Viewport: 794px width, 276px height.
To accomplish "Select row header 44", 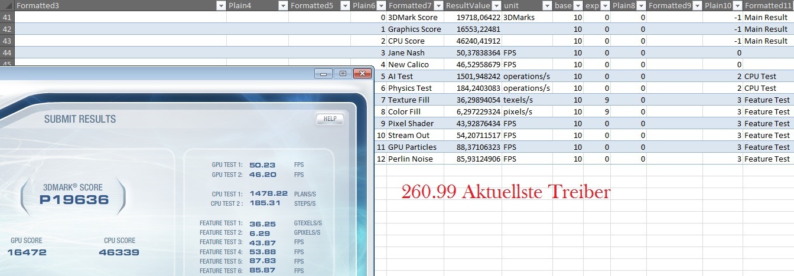I will pyautogui.click(x=7, y=53).
